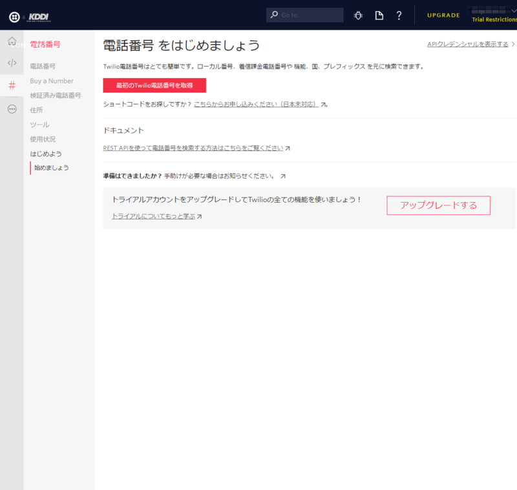Open the code/runtime sidebar icon
The width and height of the screenshot is (517, 490).
(x=12, y=63)
